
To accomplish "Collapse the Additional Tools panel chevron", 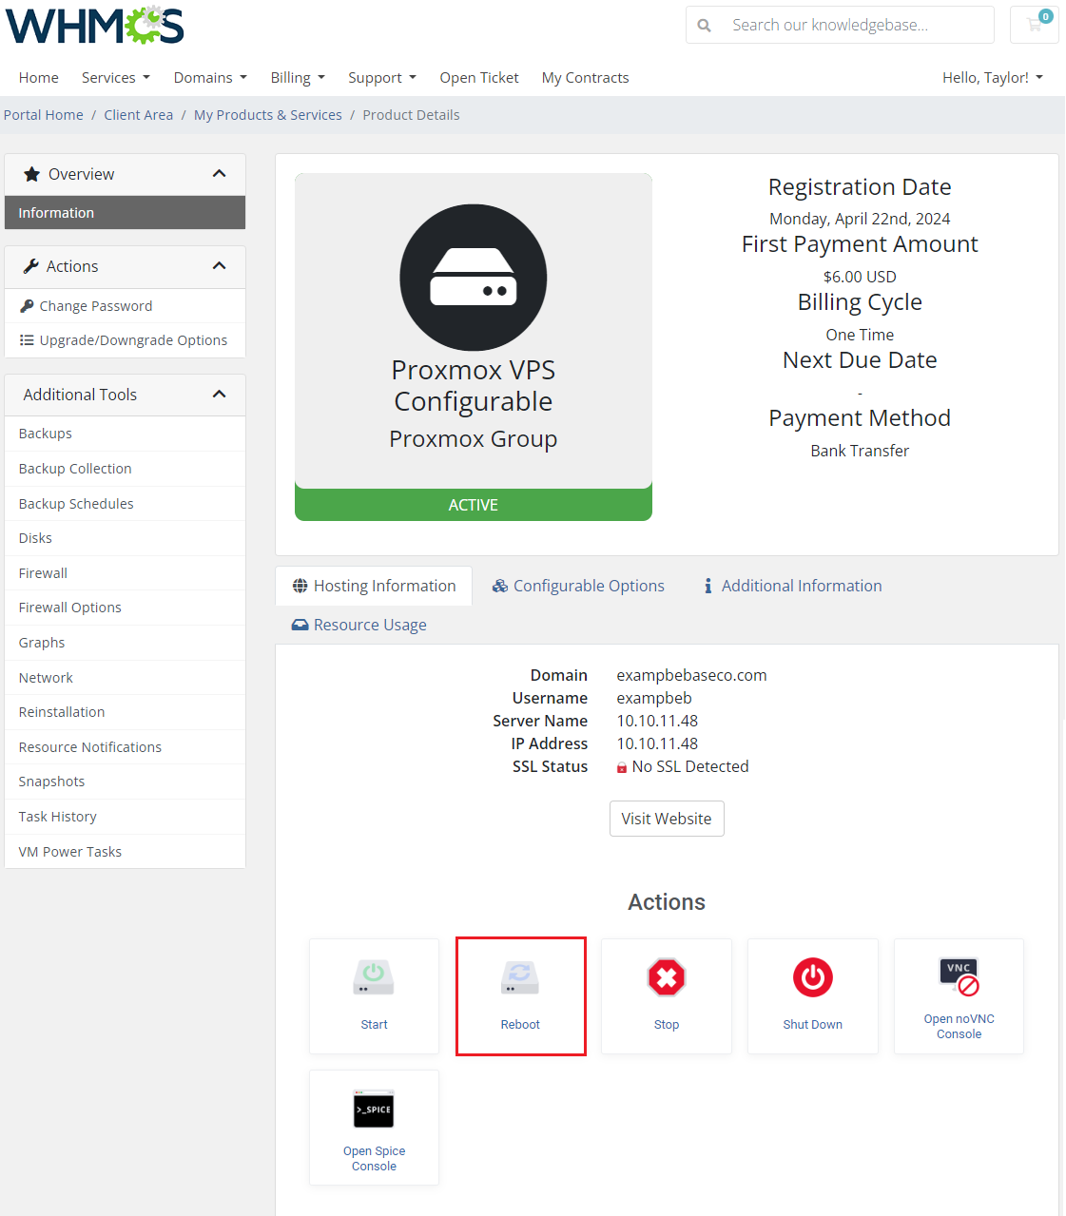I will [x=220, y=395].
